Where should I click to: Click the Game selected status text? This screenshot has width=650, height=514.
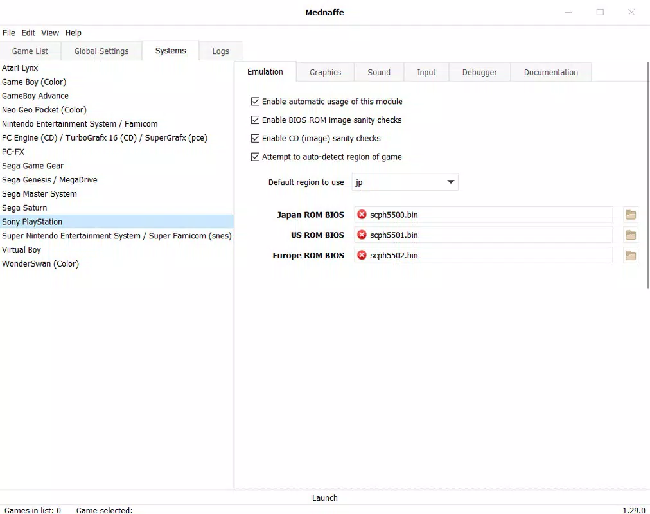coord(105,510)
